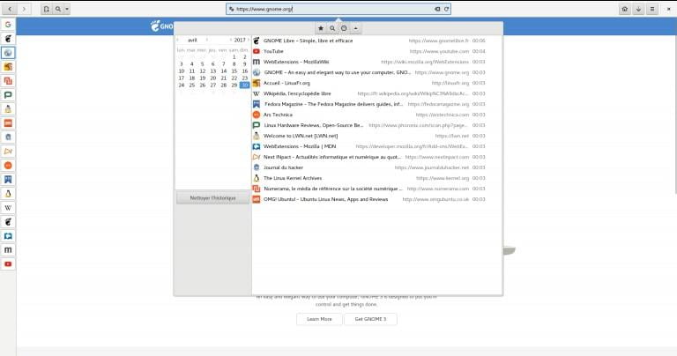Open WebExtensions - MozillaWiki history entry
Image resolution: width=677 pixels, height=356 pixels.
coord(376,62)
